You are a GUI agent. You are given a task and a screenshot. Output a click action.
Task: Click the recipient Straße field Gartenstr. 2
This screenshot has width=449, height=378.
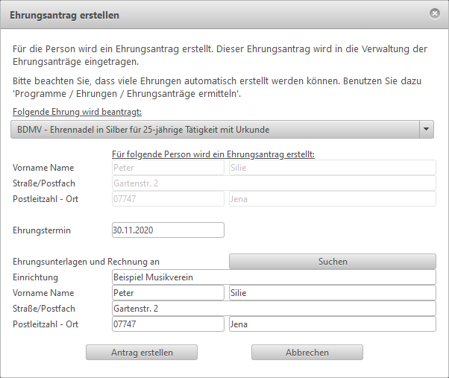(x=274, y=309)
